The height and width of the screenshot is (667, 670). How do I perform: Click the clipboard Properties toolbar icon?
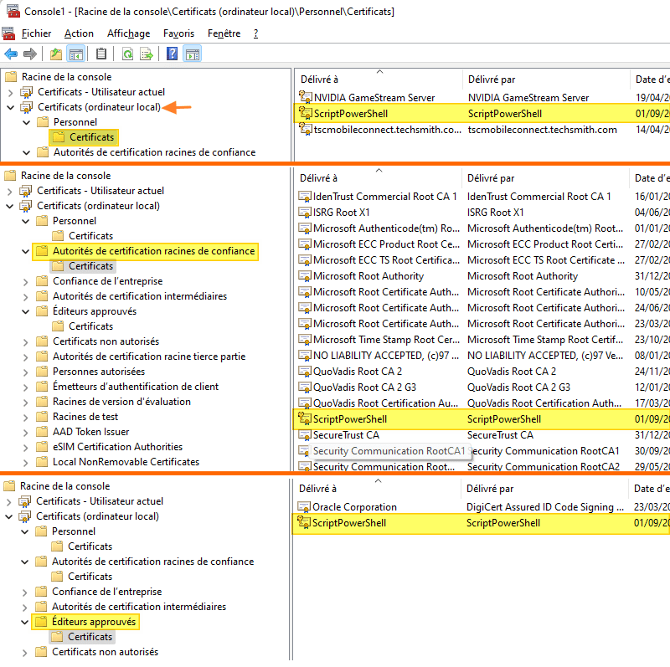coord(101,54)
